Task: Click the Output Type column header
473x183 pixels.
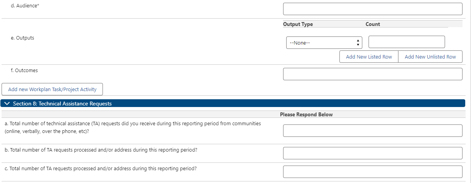Action: (x=298, y=24)
